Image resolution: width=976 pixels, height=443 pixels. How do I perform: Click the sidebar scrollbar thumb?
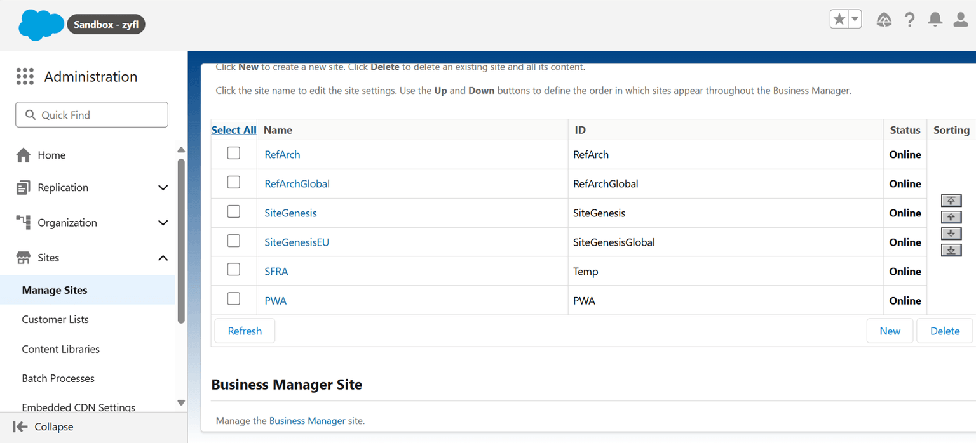tap(181, 241)
